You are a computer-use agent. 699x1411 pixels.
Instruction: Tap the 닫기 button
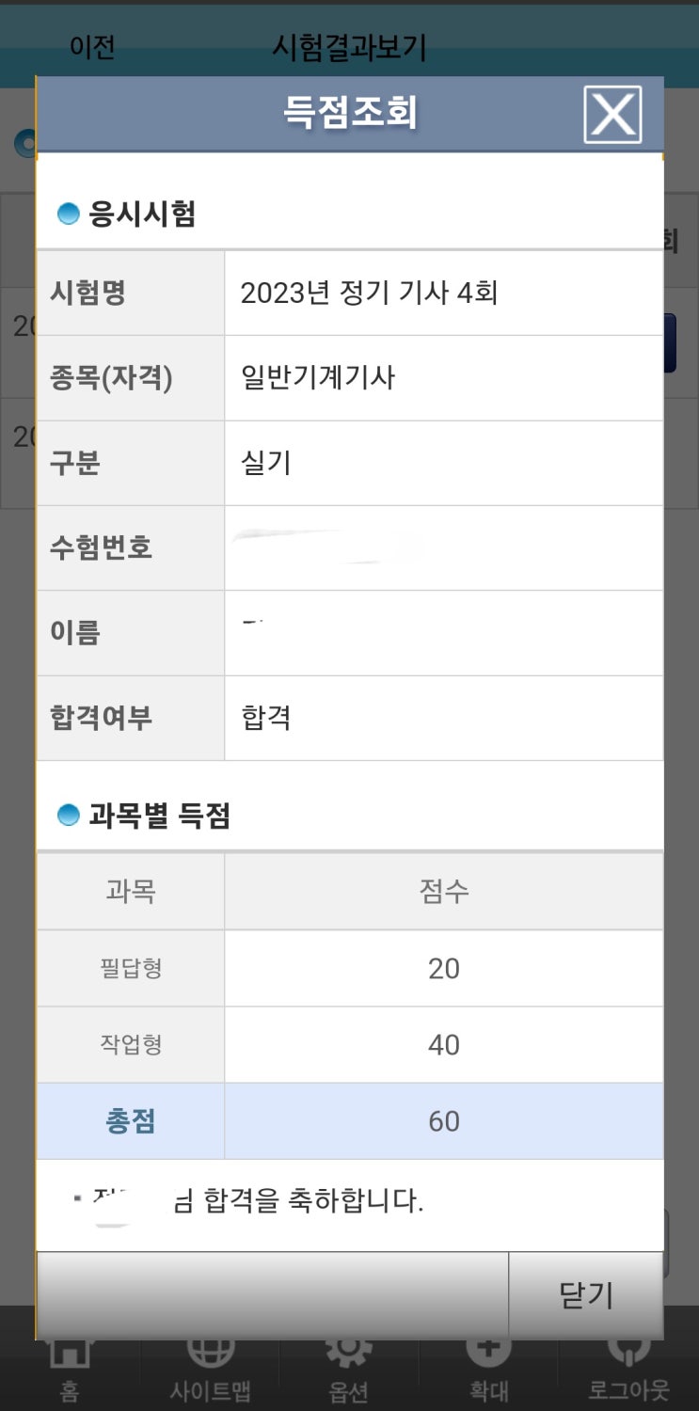tap(585, 1294)
